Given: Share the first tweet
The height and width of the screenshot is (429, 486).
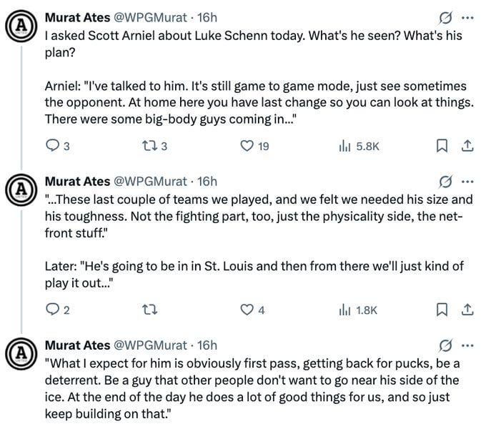Looking at the screenshot, I should point(467,146).
